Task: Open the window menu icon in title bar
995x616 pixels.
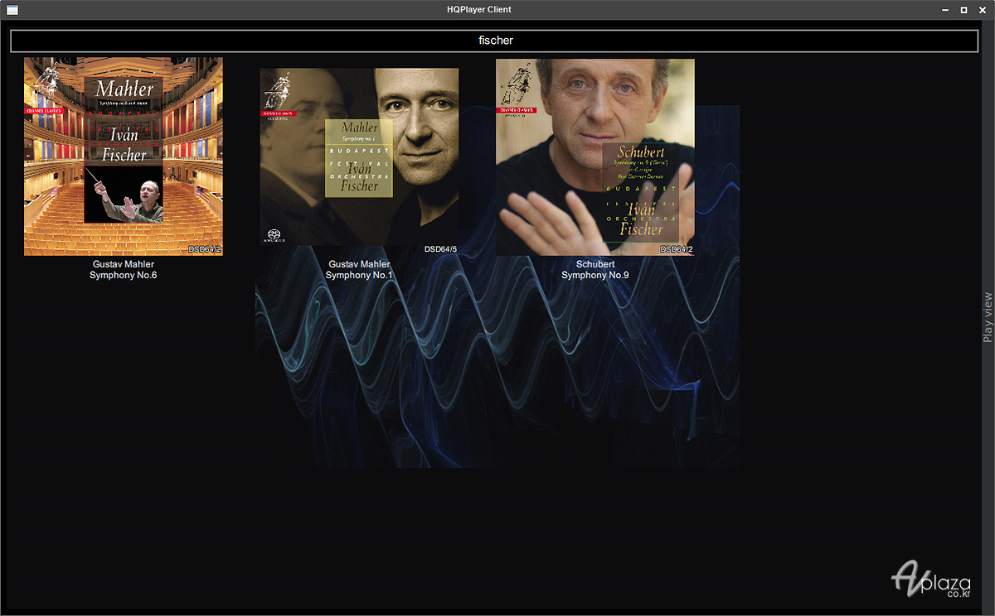Action: [x=12, y=10]
